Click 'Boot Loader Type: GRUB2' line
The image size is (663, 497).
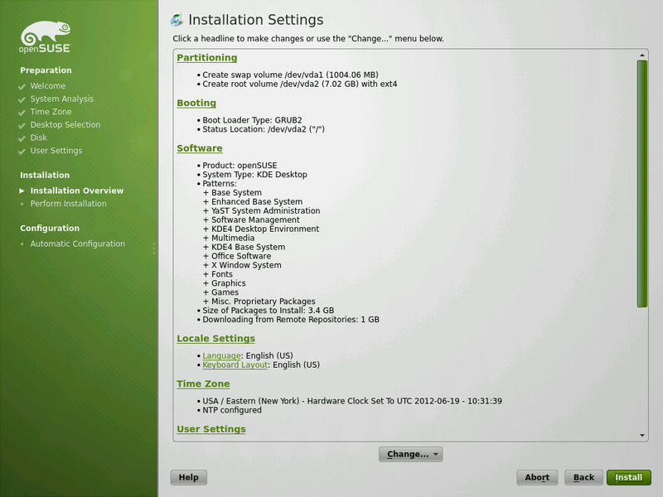[252, 120]
